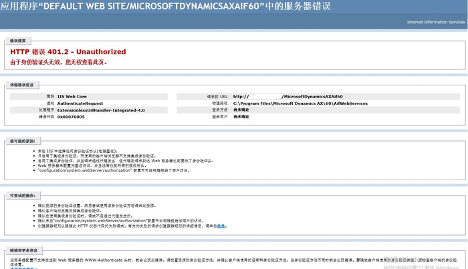Select the 登录用户 value 尚未确定
This screenshot has width=468, height=269.
click(x=241, y=117)
